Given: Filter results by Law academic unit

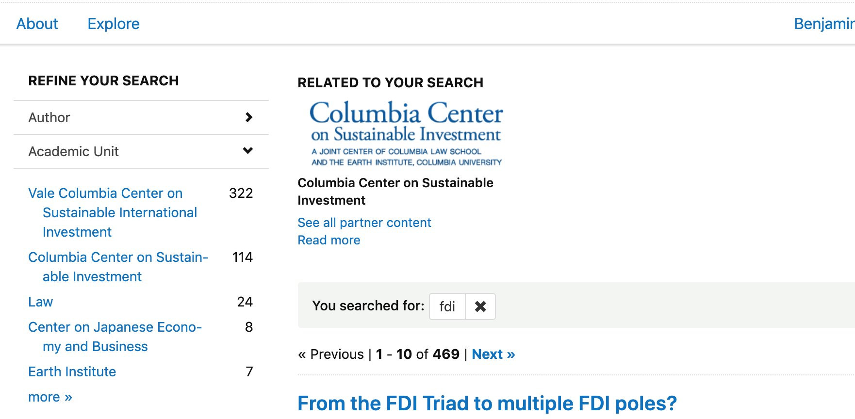Looking at the screenshot, I should coord(41,302).
